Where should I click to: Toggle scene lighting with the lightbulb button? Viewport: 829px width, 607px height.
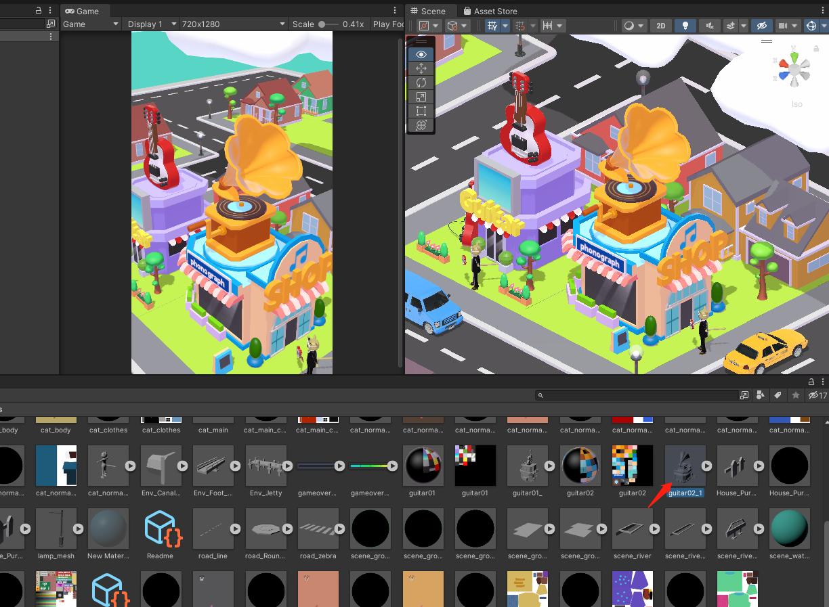685,26
